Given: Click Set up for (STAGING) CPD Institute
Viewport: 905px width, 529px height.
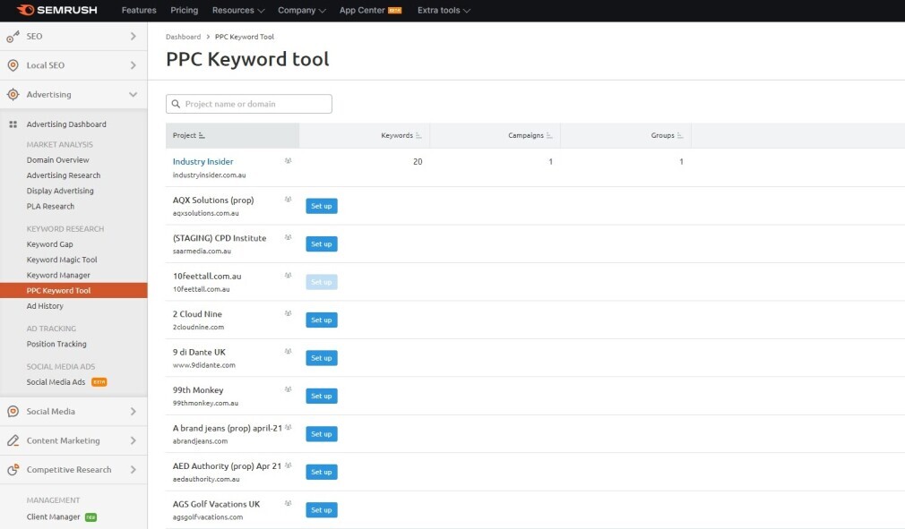Looking at the screenshot, I should (x=322, y=244).
